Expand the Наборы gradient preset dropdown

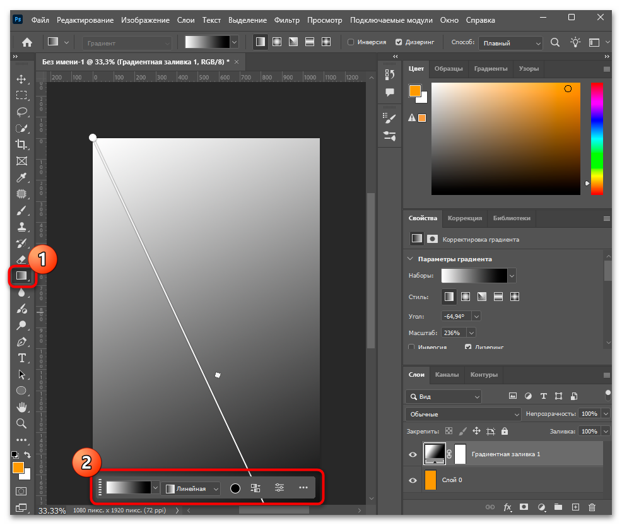pos(512,276)
